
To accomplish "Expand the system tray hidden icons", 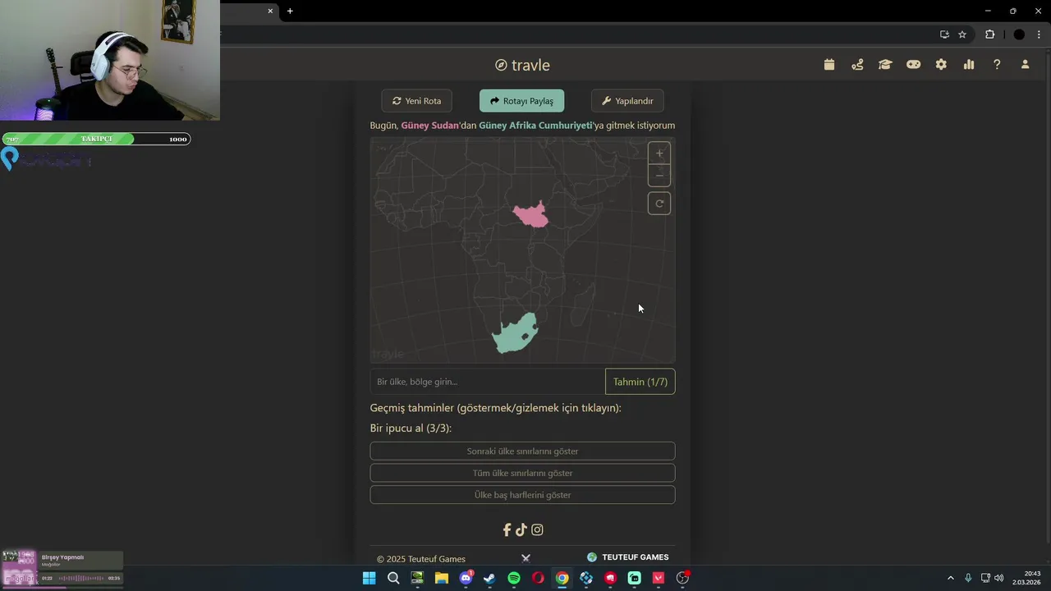I will (x=951, y=578).
